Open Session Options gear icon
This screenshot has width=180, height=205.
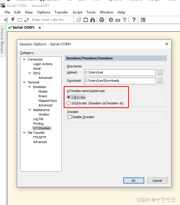click(x=111, y=20)
